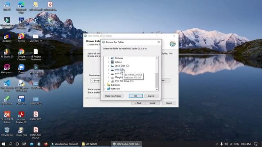Switch to Wondershare Filmora9 taskbar window
262x147 pixels.
[x=65, y=144]
